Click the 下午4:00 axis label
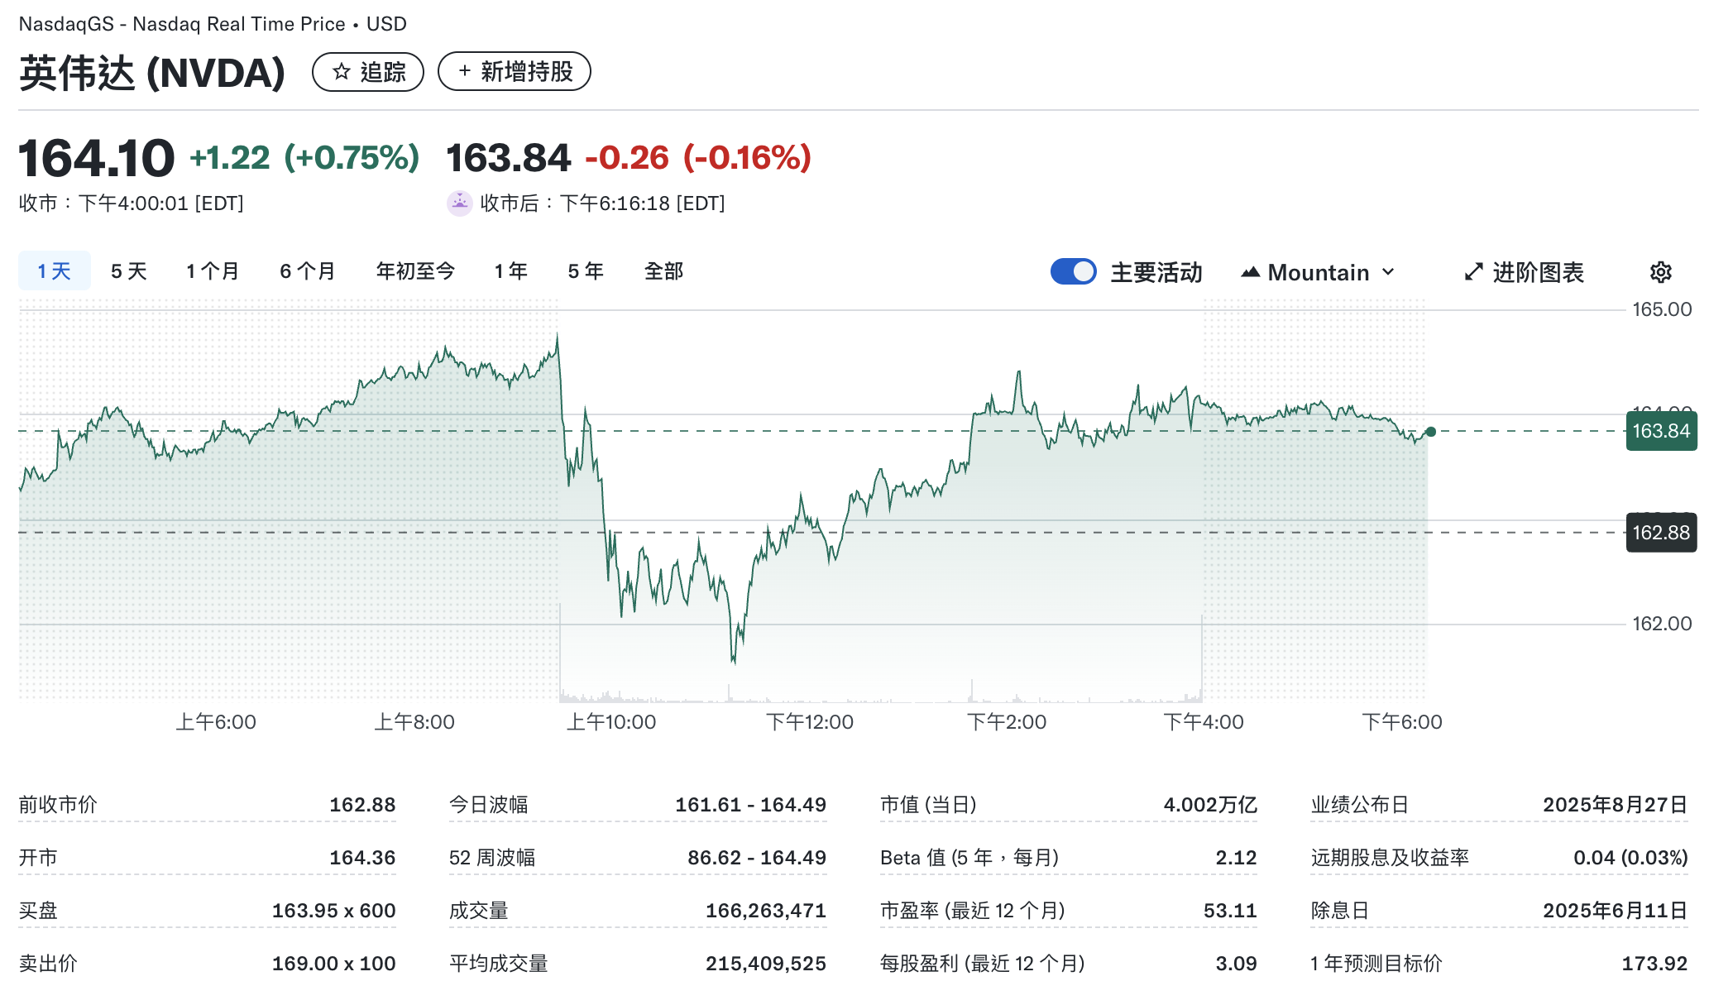 (x=1204, y=722)
